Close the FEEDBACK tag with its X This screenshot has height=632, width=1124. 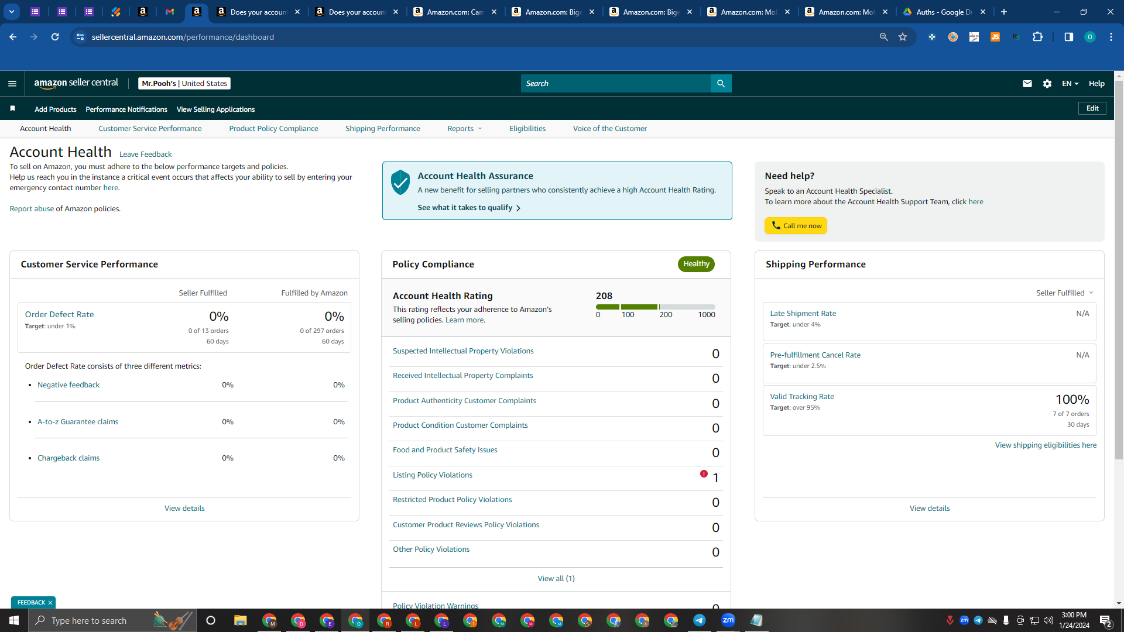(50, 603)
